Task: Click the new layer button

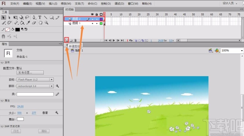Action: [66, 40]
